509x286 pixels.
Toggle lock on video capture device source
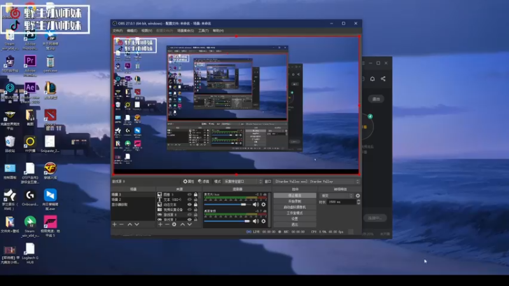coord(195,210)
